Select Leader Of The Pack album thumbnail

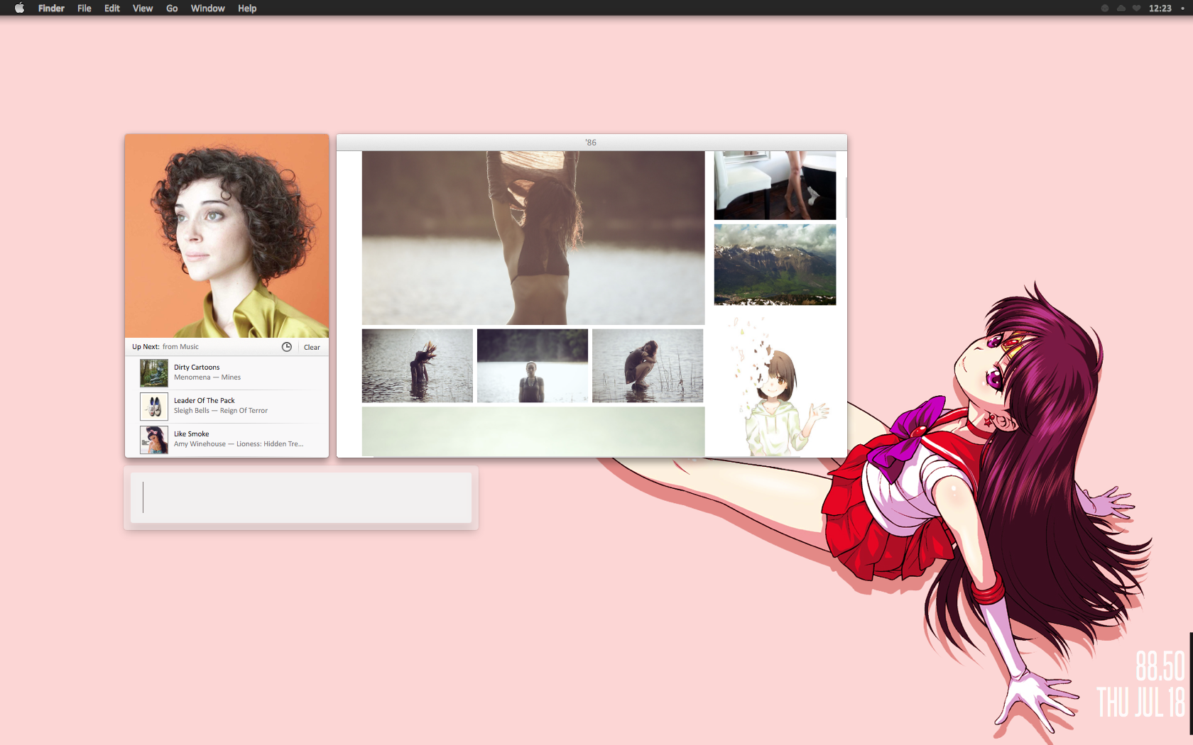coord(153,406)
